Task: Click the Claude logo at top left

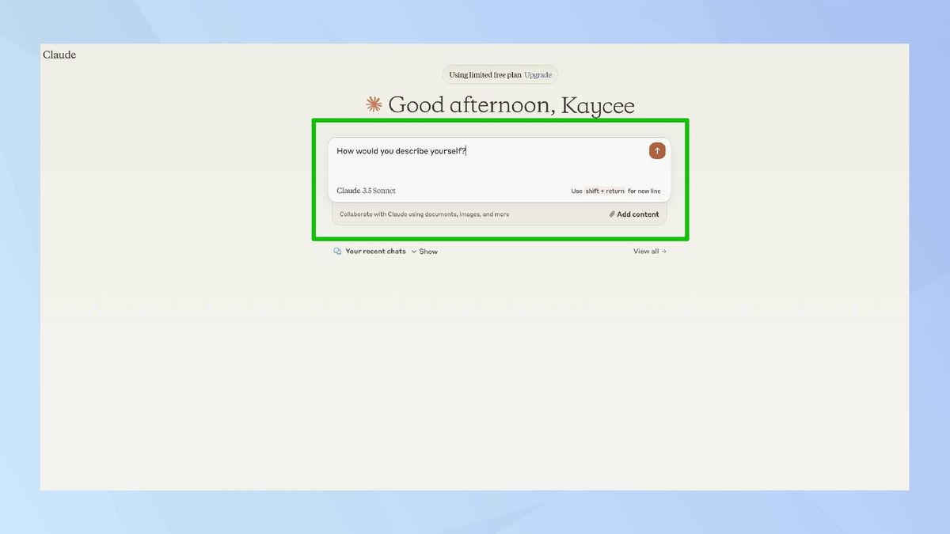Action: pos(59,55)
